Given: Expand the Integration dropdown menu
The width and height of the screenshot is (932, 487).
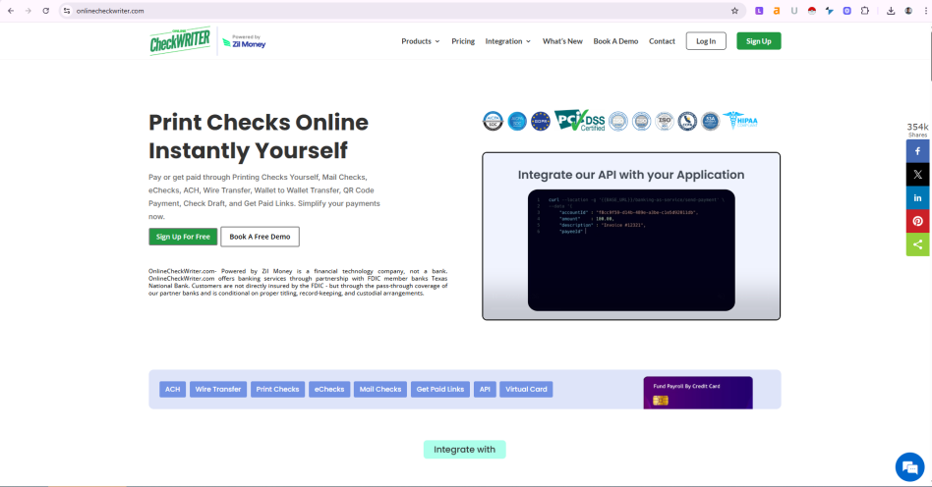Looking at the screenshot, I should (x=507, y=41).
